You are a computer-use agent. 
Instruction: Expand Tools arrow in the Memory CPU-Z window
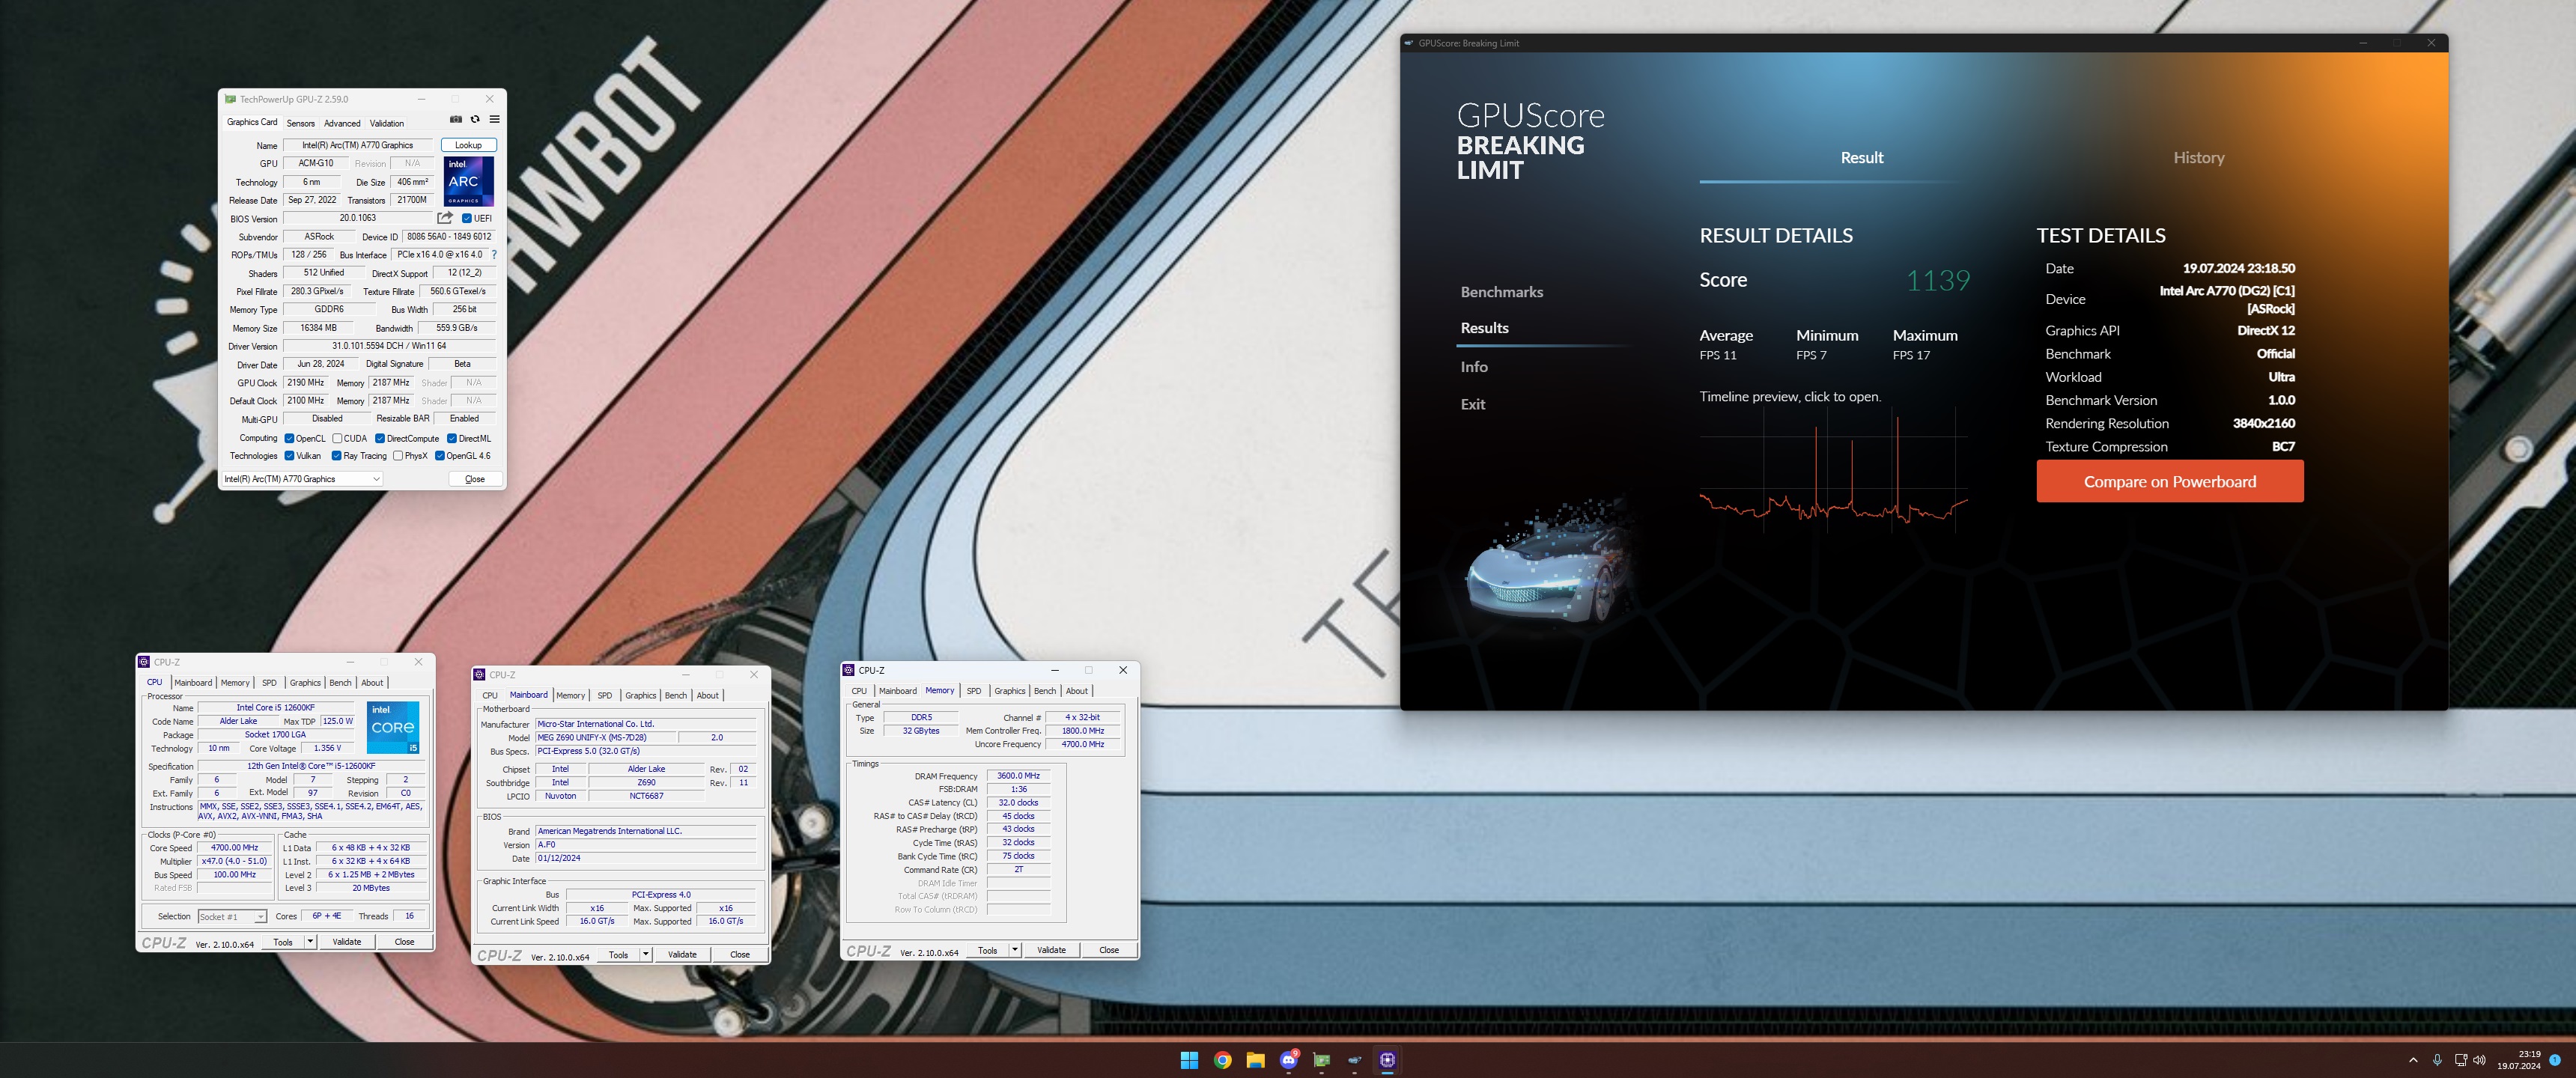pos(1015,950)
